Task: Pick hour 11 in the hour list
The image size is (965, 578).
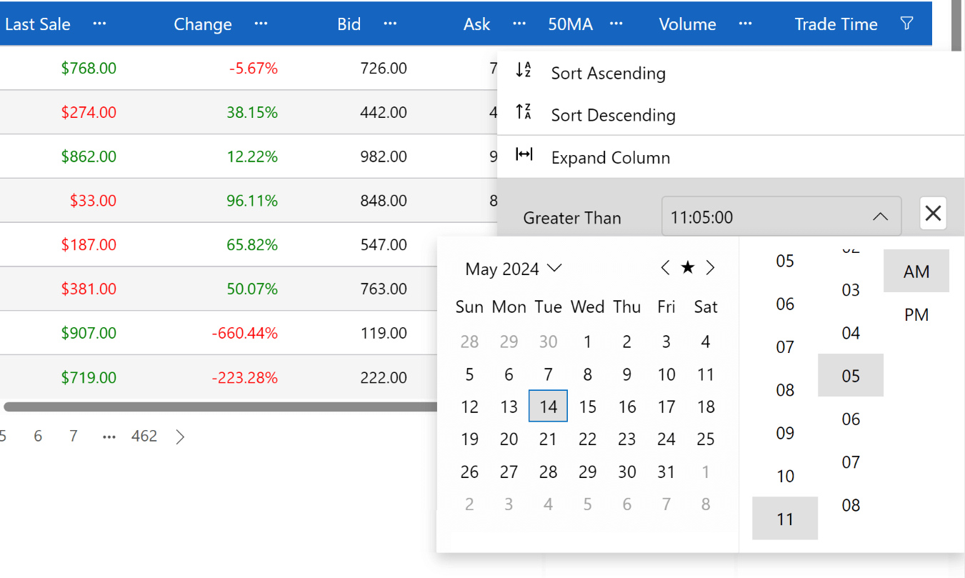Action: (x=785, y=519)
